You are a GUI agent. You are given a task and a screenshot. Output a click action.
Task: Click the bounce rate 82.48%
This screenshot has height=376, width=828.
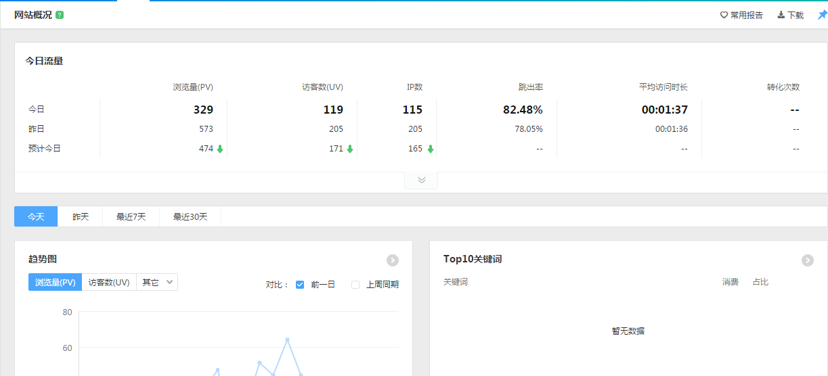pyautogui.click(x=523, y=110)
